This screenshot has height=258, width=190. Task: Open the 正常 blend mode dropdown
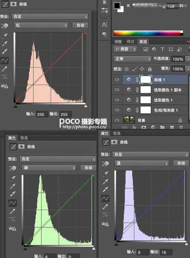(x=132, y=59)
